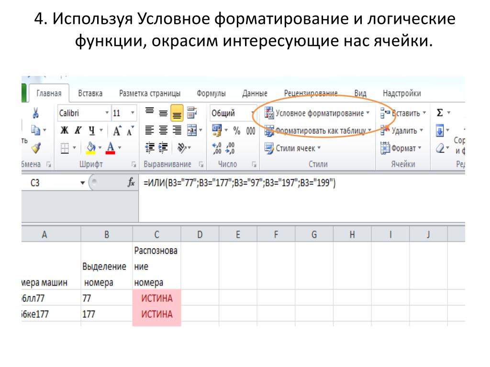This screenshot has height=367, width=490.
Task: Center text horizontally
Action: click(163, 130)
